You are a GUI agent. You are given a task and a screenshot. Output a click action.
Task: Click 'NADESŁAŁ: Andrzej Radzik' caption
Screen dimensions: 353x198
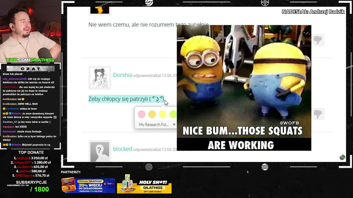click(x=313, y=12)
